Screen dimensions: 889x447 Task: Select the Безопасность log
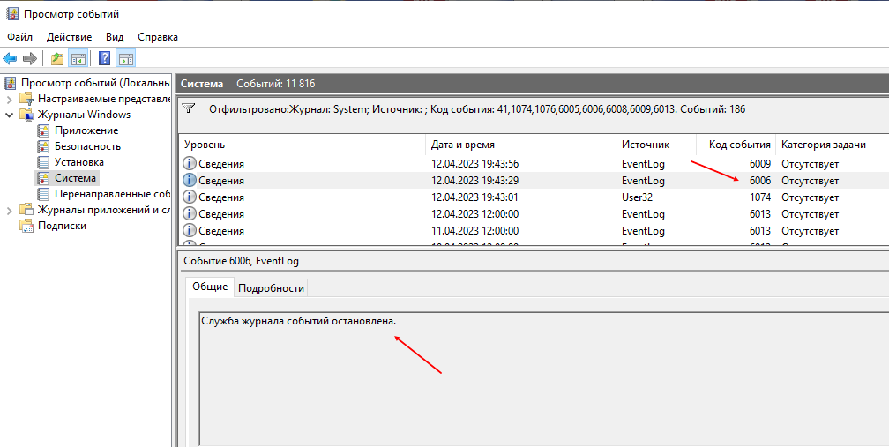coord(87,146)
